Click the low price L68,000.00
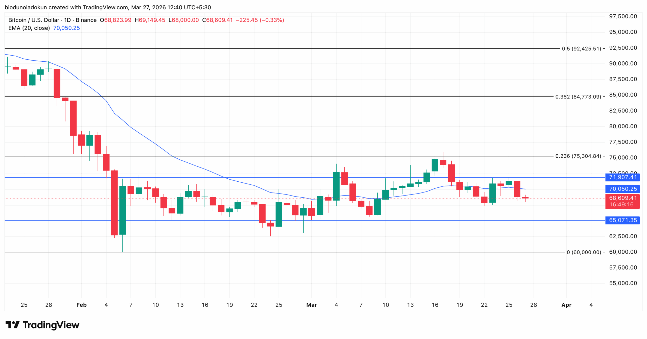647x339 pixels. coord(183,20)
